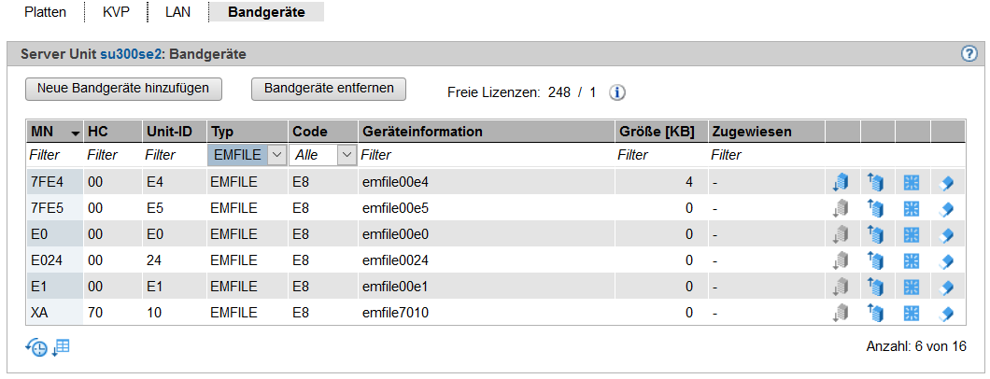This screenshot has width=990, height=379.
Task: Click the table export icon below list
Action: 62,347
